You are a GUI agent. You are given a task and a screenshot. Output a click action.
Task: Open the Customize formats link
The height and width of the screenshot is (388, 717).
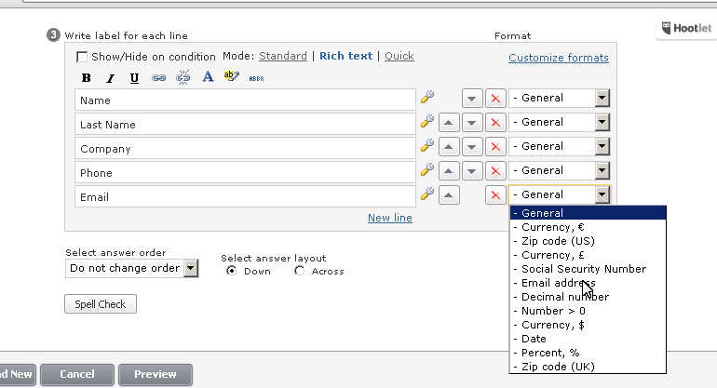pyautogui.click(x=559, y=58)
